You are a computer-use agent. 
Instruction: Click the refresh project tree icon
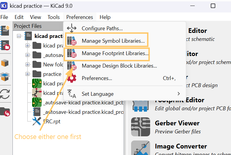(x=5, y=94)
